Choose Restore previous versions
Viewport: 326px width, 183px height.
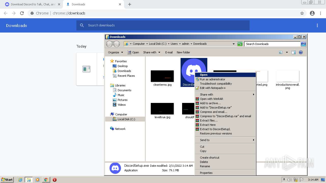tap(225, 133)
